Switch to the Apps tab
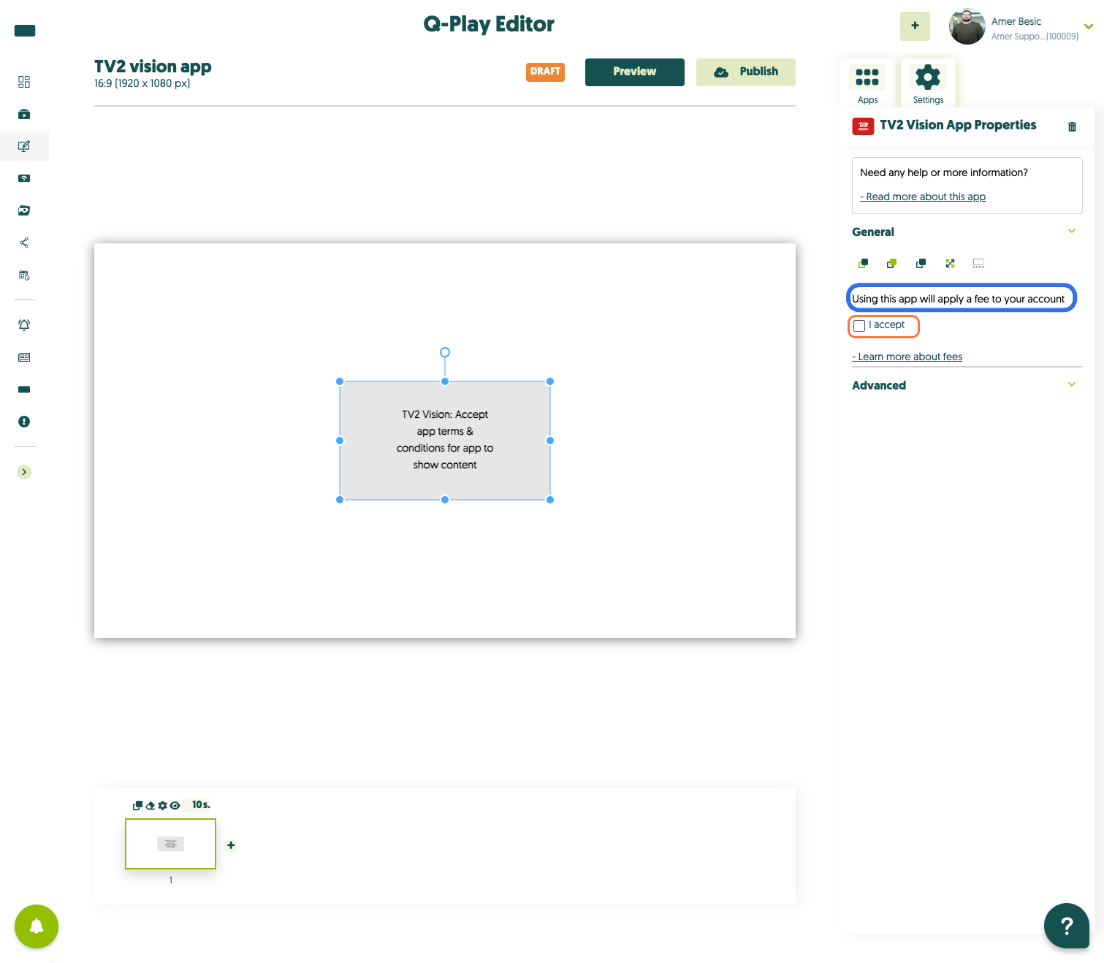Screen dimensions: 1104x963 click(867, 83)
